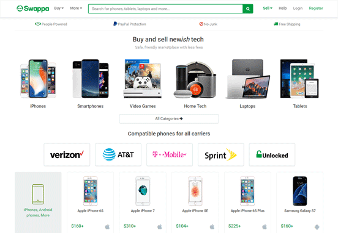
Task: Select the Verizon carrier logo
Action: point(67,154)
